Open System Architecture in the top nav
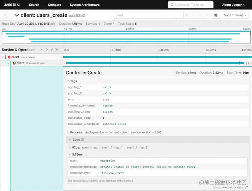This screenshot has width=252, height=191. (x=84, y=5)
